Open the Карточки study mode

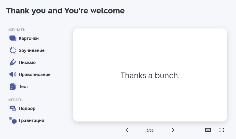tap(29, 39)
